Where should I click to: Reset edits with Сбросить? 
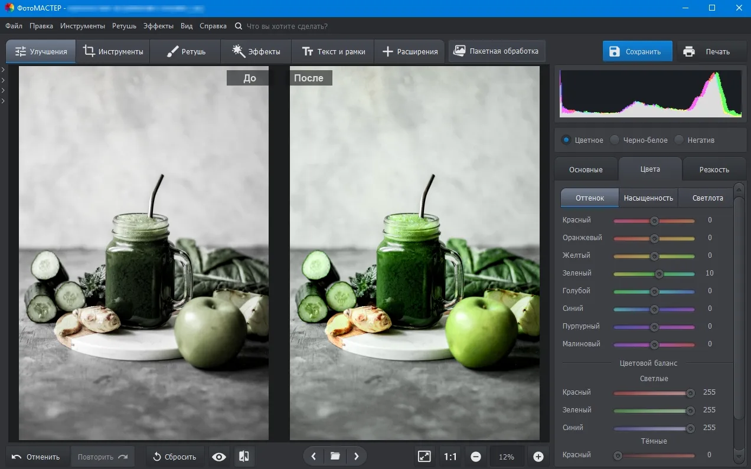point(175,456)
